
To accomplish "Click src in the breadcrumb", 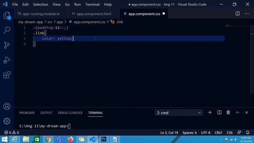I will point(50,22).
